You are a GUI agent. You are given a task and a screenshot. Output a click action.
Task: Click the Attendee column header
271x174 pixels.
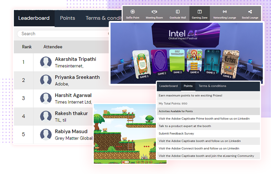53,47
